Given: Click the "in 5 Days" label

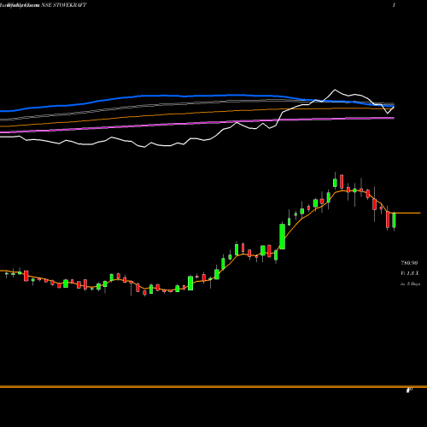Looking at the screenshot, I should pos(410,284).
